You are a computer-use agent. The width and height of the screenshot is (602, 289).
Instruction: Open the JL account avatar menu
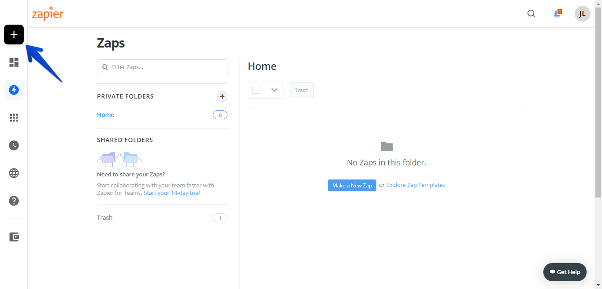(x=582, y=14)
